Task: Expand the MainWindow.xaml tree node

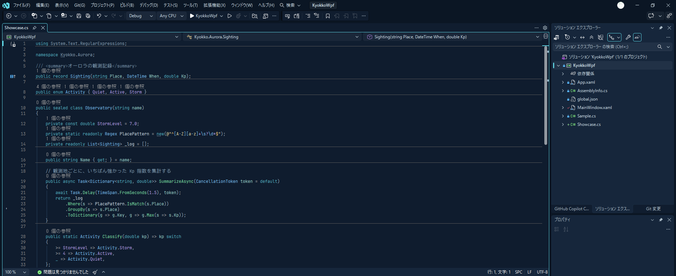Action: [x=563, y=108]
